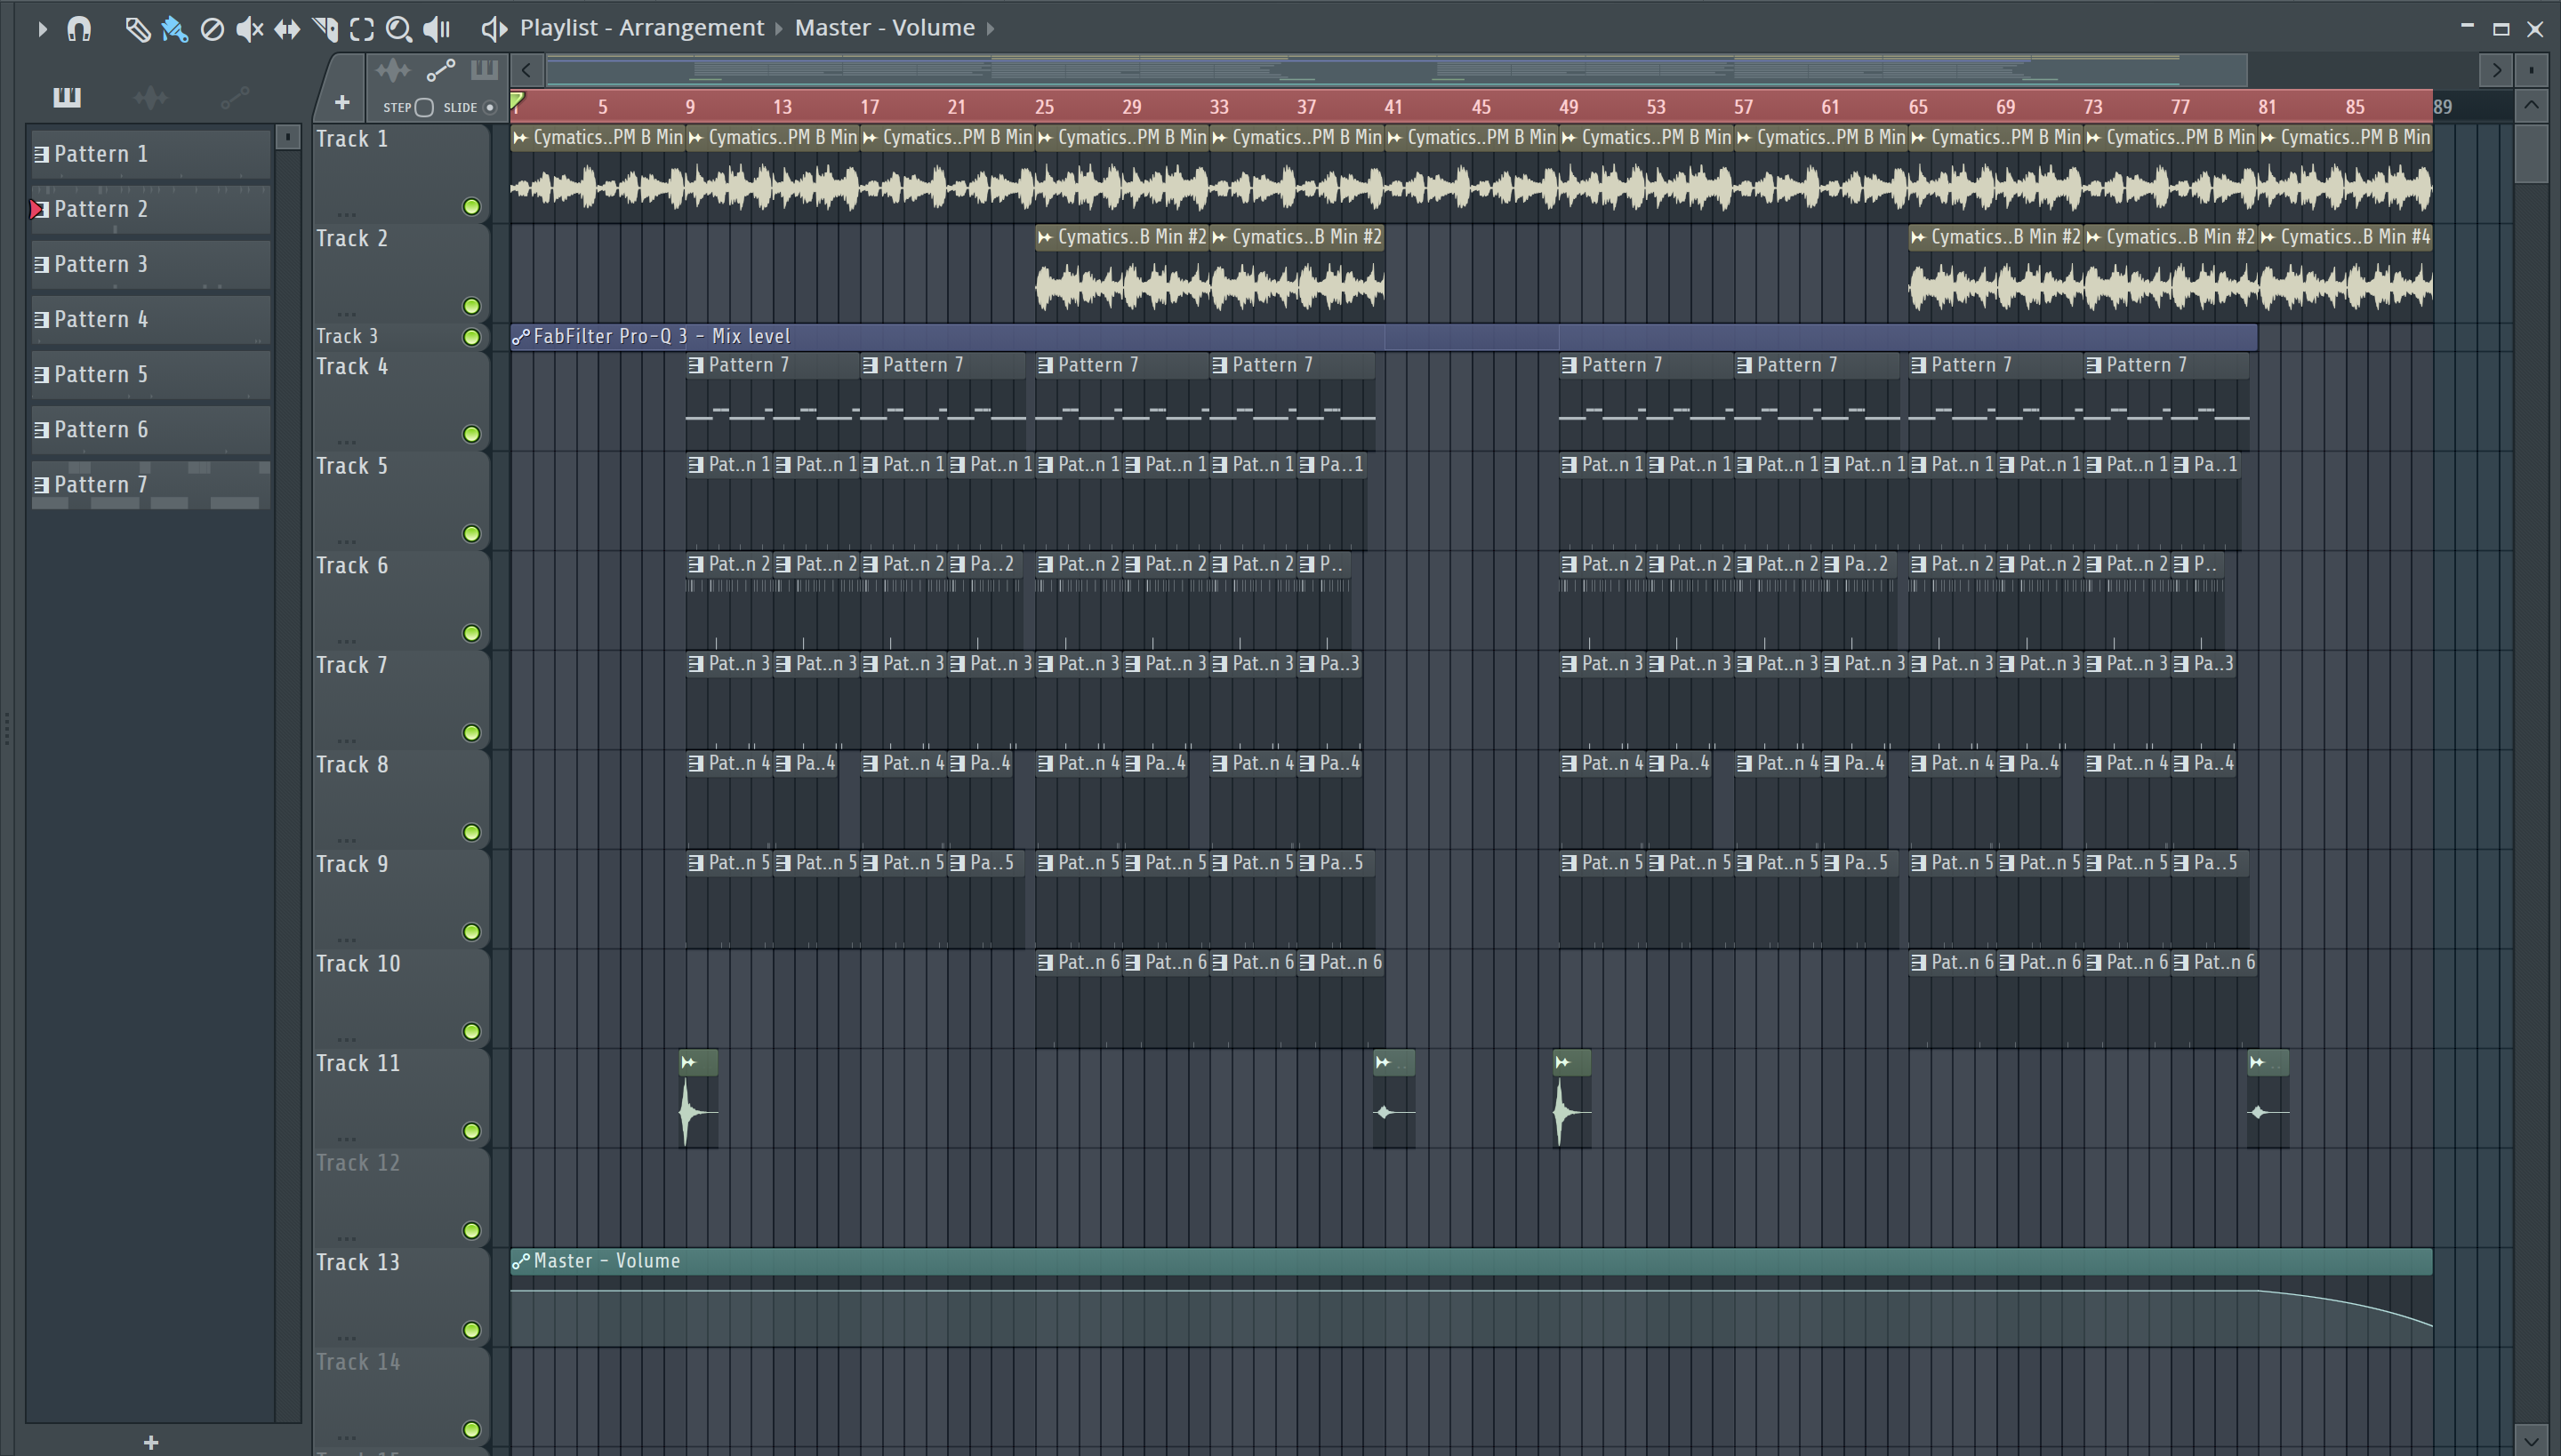Screen dimensions: 2561x1456
Task: Click the arrow after Master - Volume
Action: pyautogui.click(x=991, y=28)
